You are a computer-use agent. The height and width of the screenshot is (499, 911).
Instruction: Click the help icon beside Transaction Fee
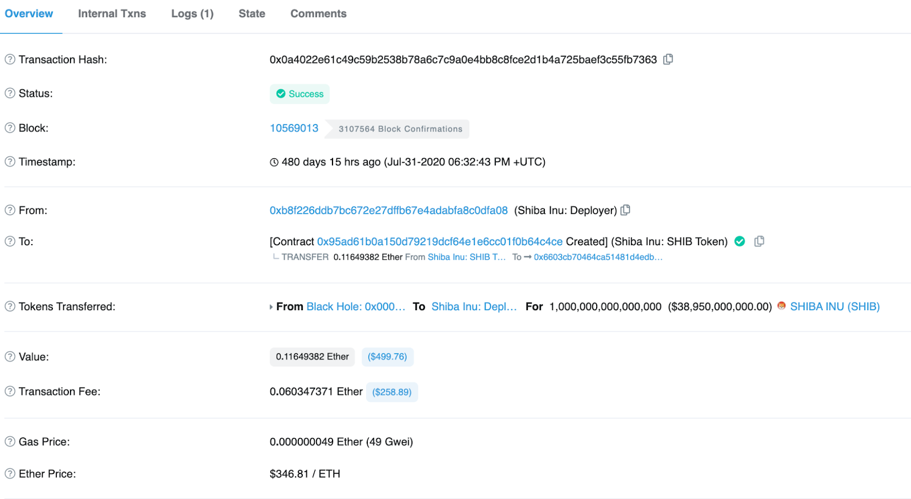tap(10, 391)
